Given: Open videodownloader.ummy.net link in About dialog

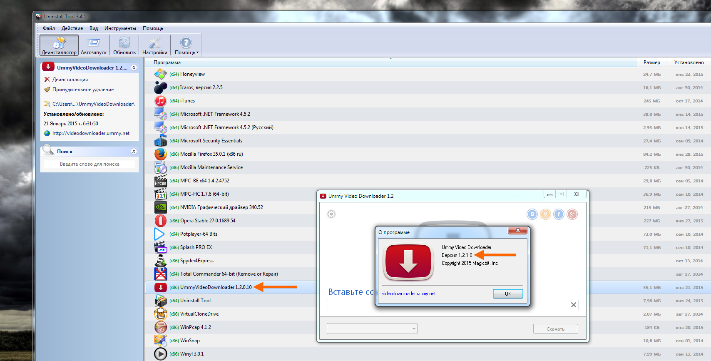Looking at the screenshot, I should 408,294.
